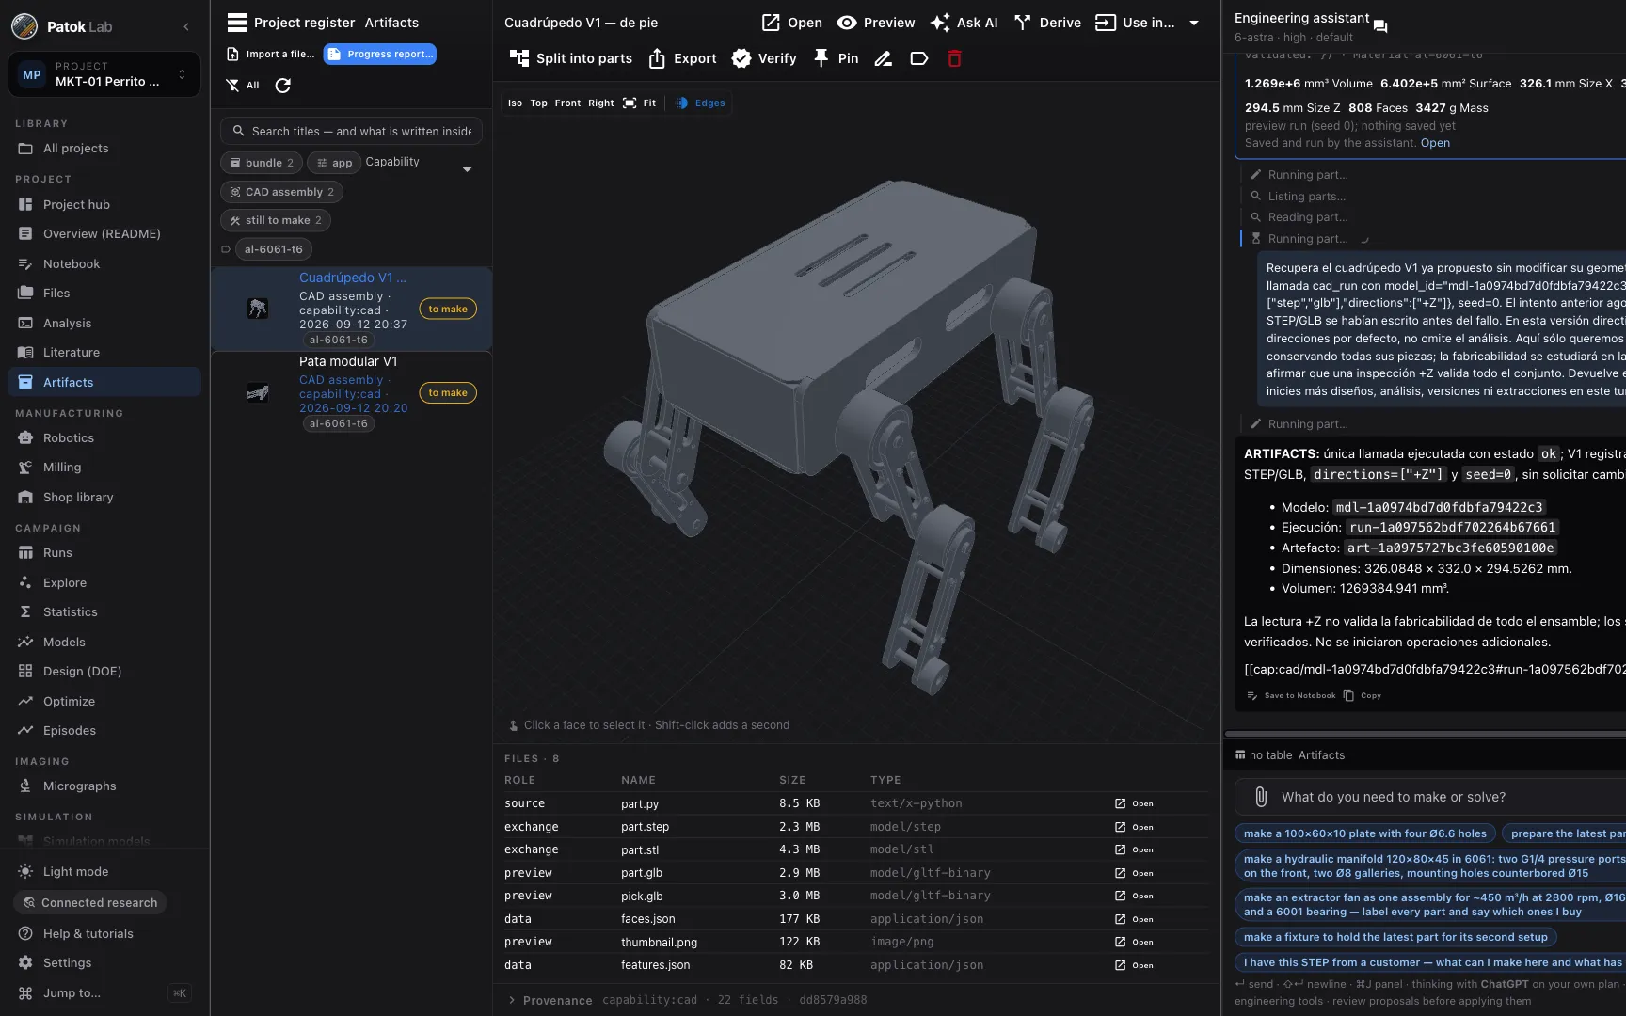This screenshot has width=1626, height=1016.
Task: Toggle the 'bundle 2' filter chip
Action: pos(262,163)
